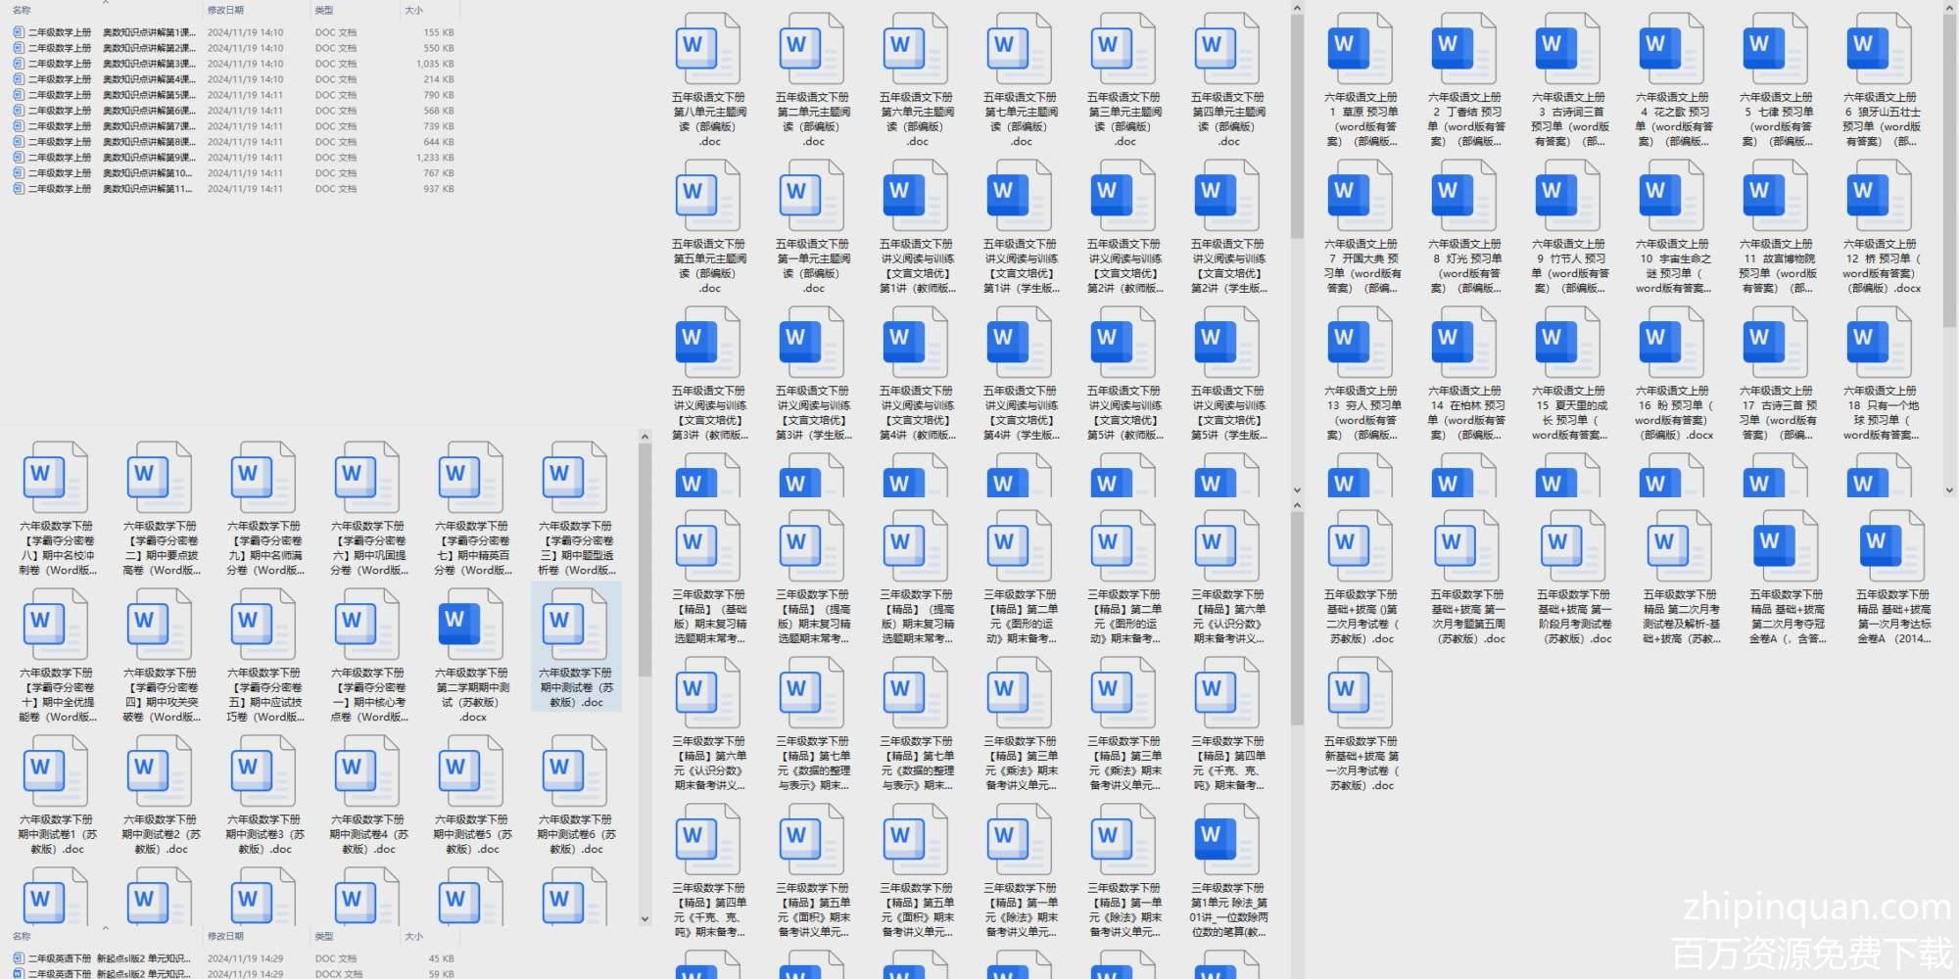Screen dimensions: 1959x979
Task: Select the 奥数知识点讲解第2课 file row
Action: coord(233,48)
